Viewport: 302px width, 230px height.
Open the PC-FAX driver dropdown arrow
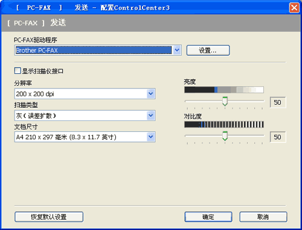(177, 50)
